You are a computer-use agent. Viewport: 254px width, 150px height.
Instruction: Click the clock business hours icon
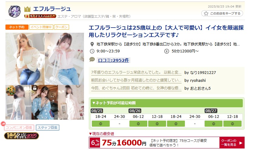point(92,51)
